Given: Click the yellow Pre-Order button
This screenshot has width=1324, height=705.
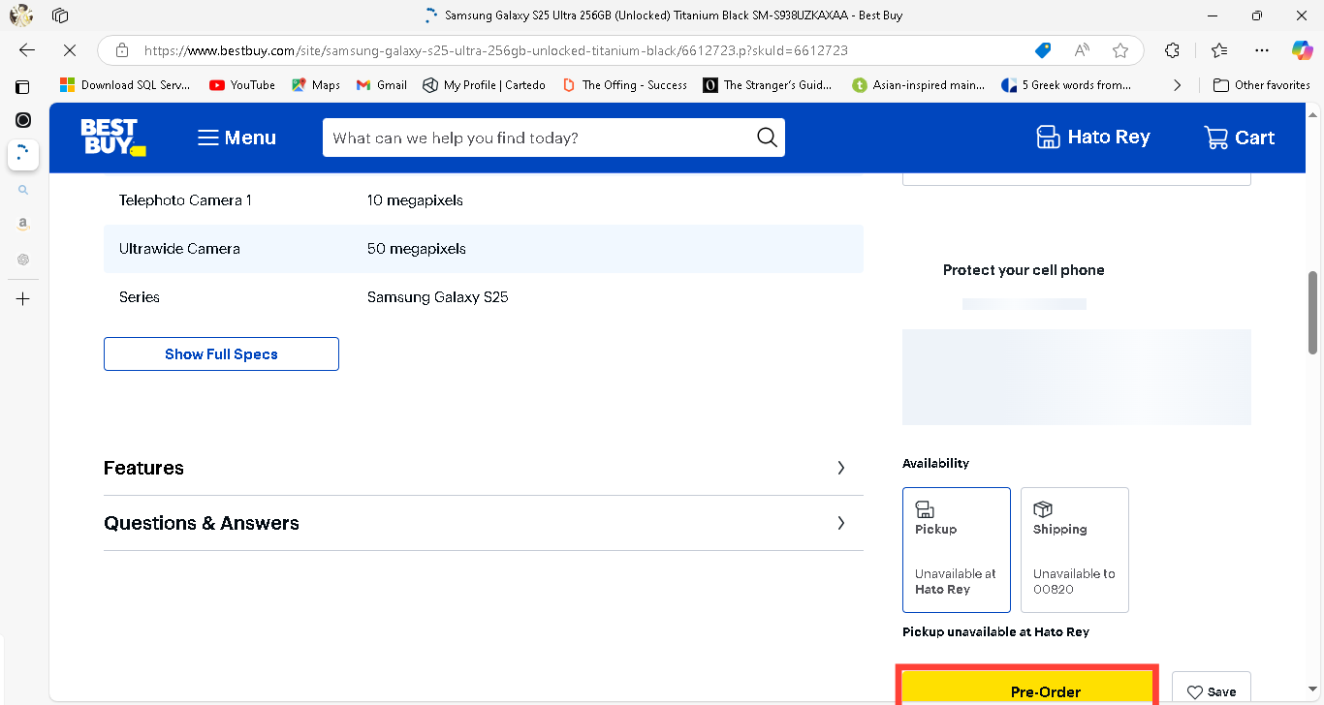Looking at the screenshot, I should point(1027,686).
